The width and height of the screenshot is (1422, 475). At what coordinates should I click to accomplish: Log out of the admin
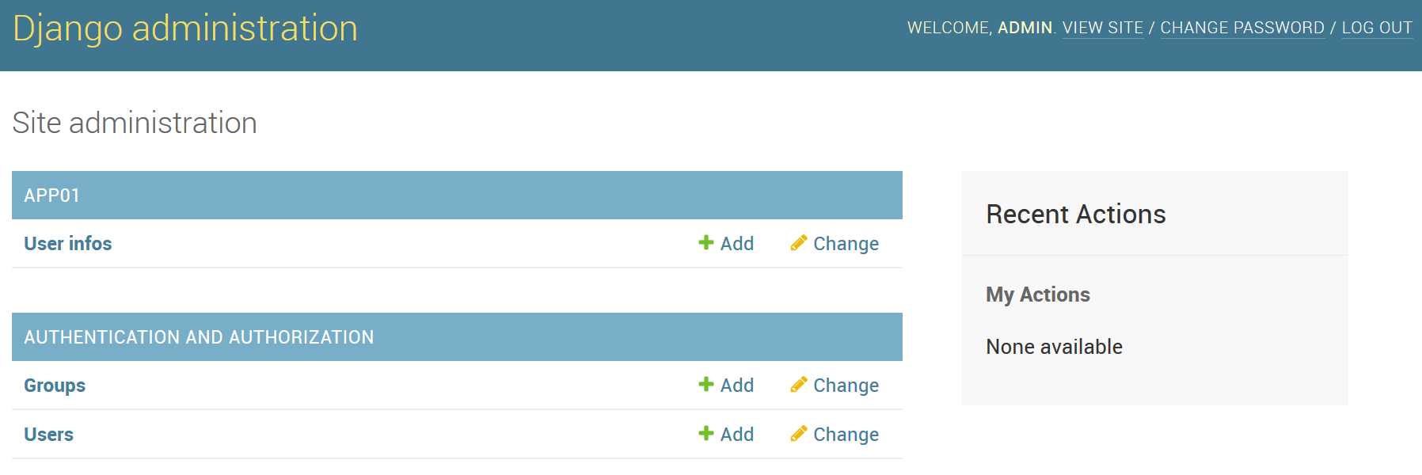[x=1377, y=28]
